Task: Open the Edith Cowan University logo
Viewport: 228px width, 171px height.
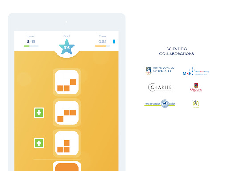Action: coord(160,70)
